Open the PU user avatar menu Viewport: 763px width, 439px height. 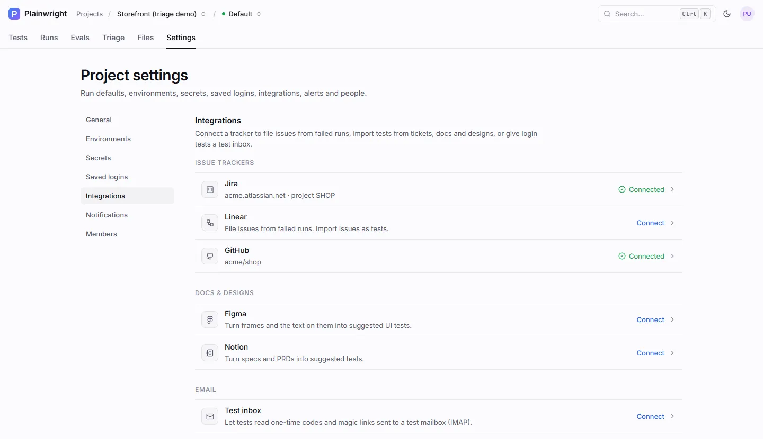click(747, 14)
